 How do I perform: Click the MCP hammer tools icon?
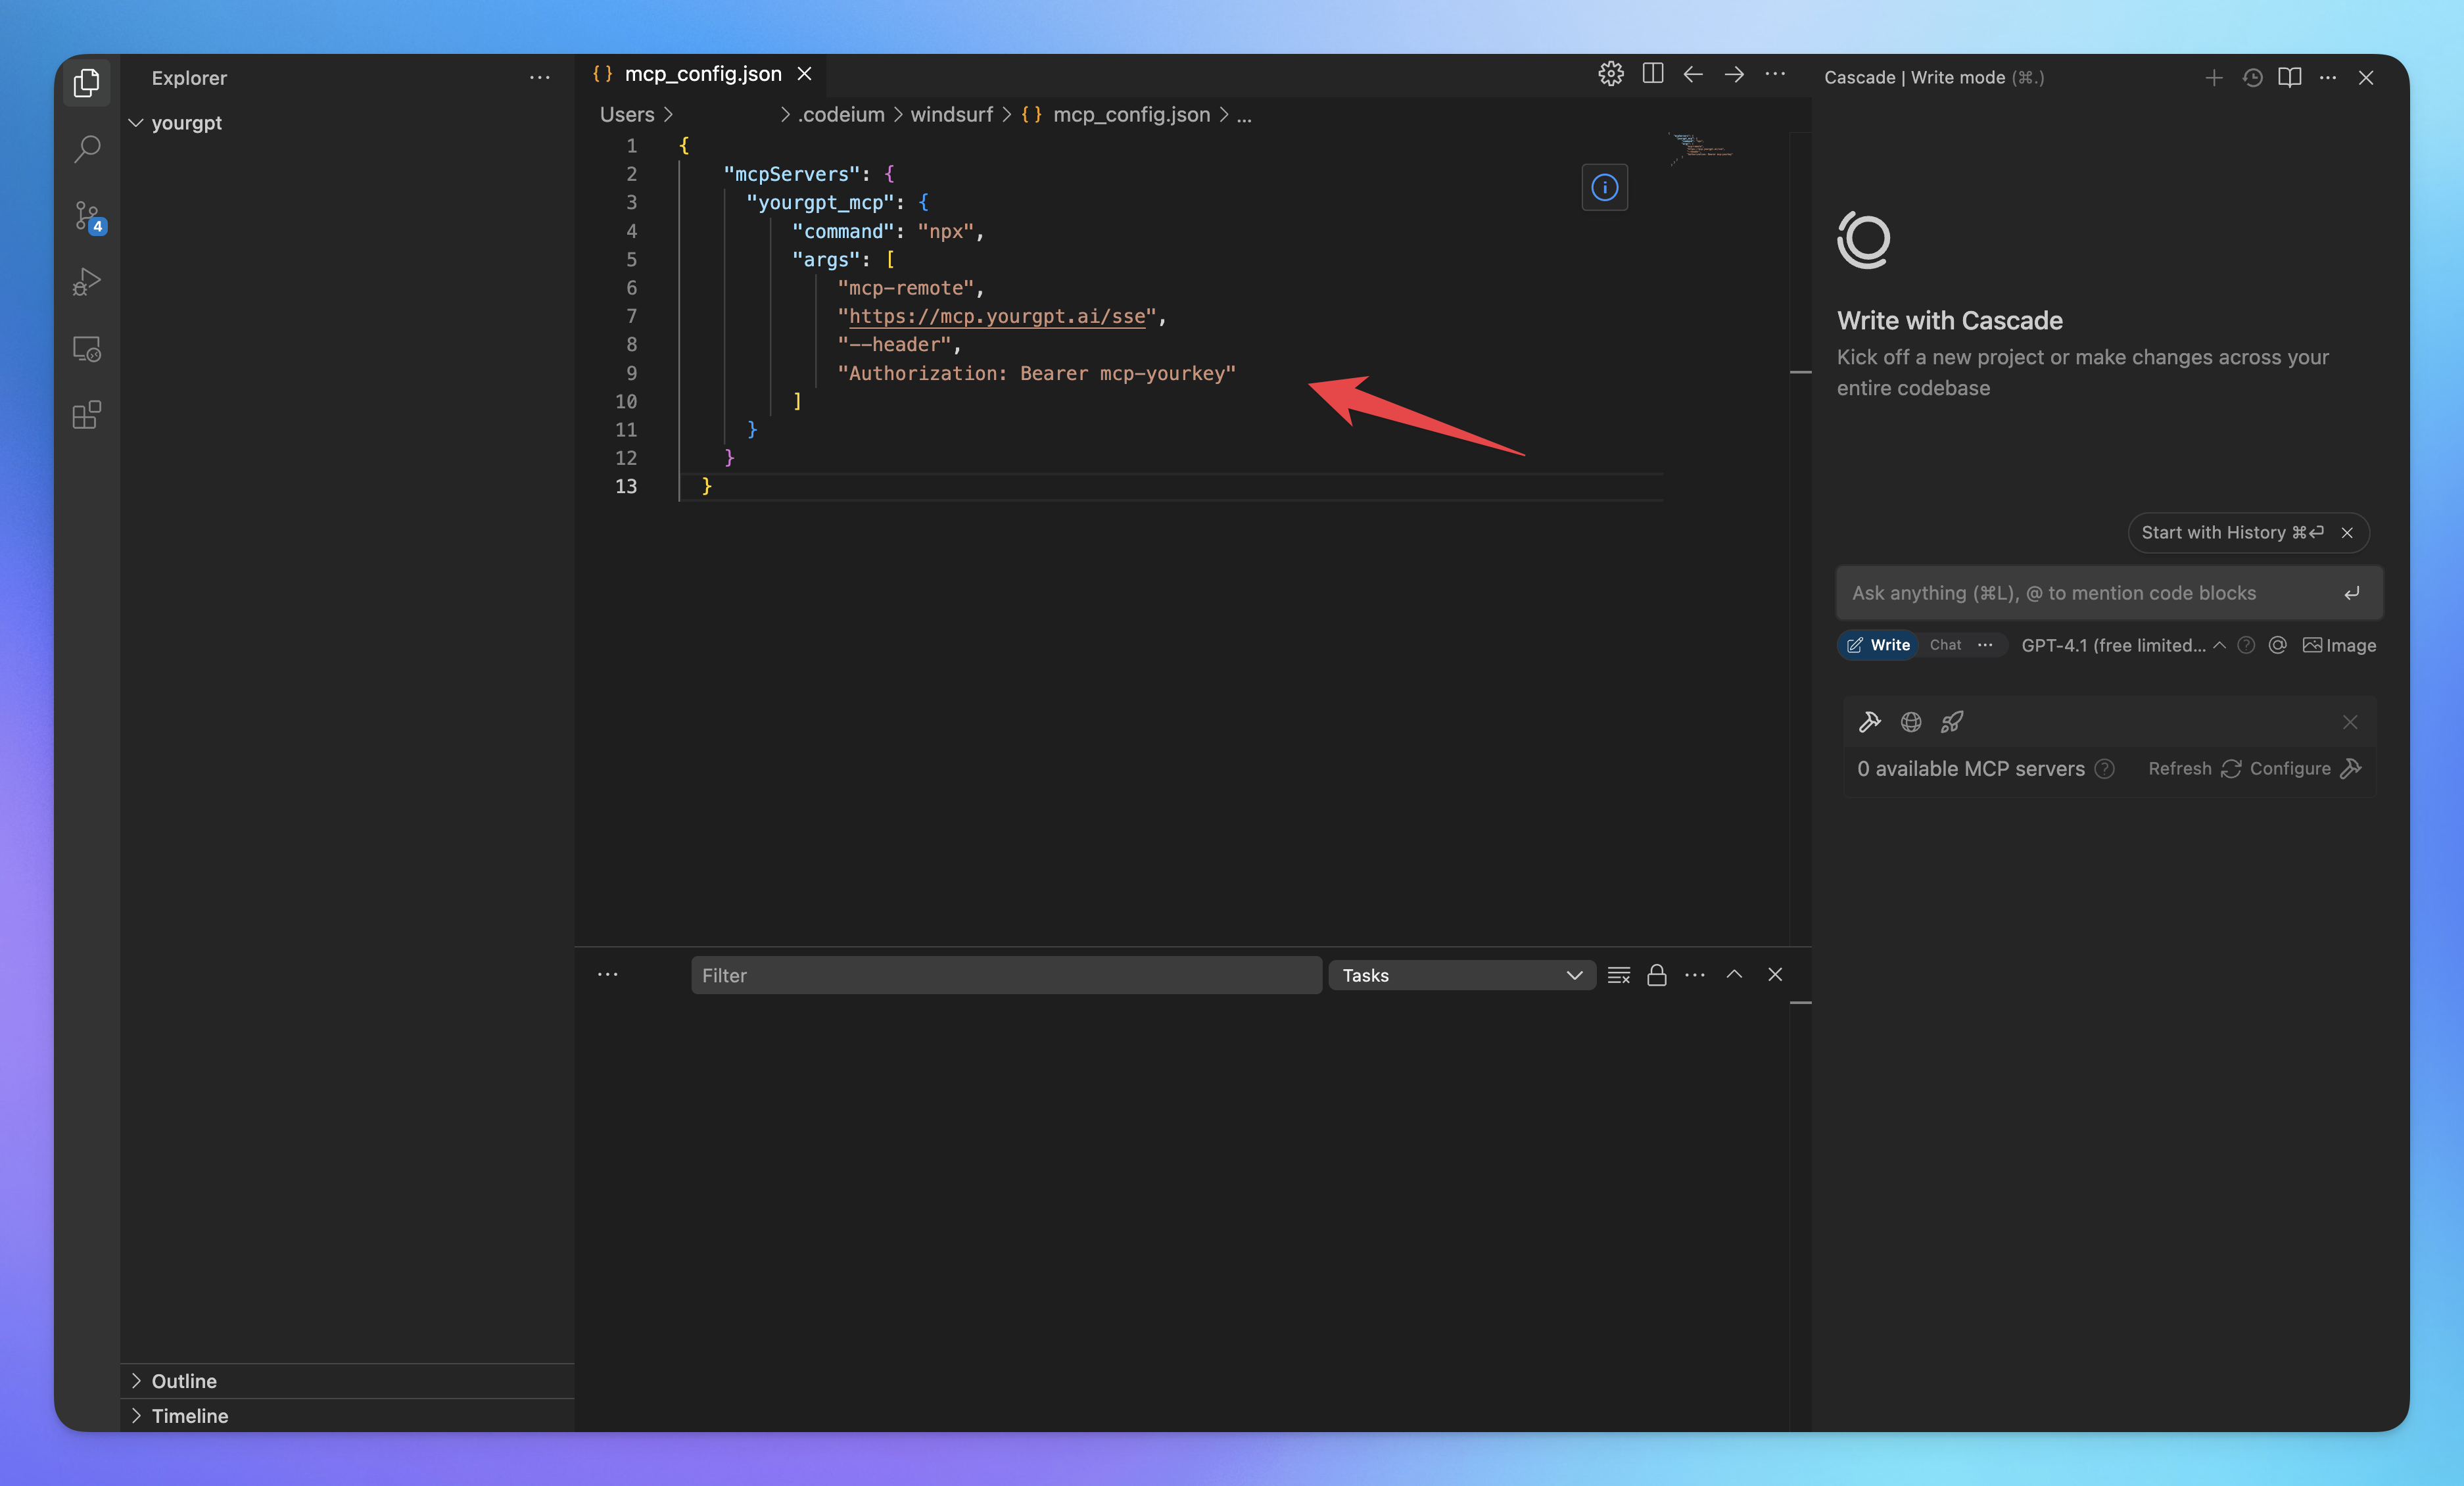click(1870, 722)
